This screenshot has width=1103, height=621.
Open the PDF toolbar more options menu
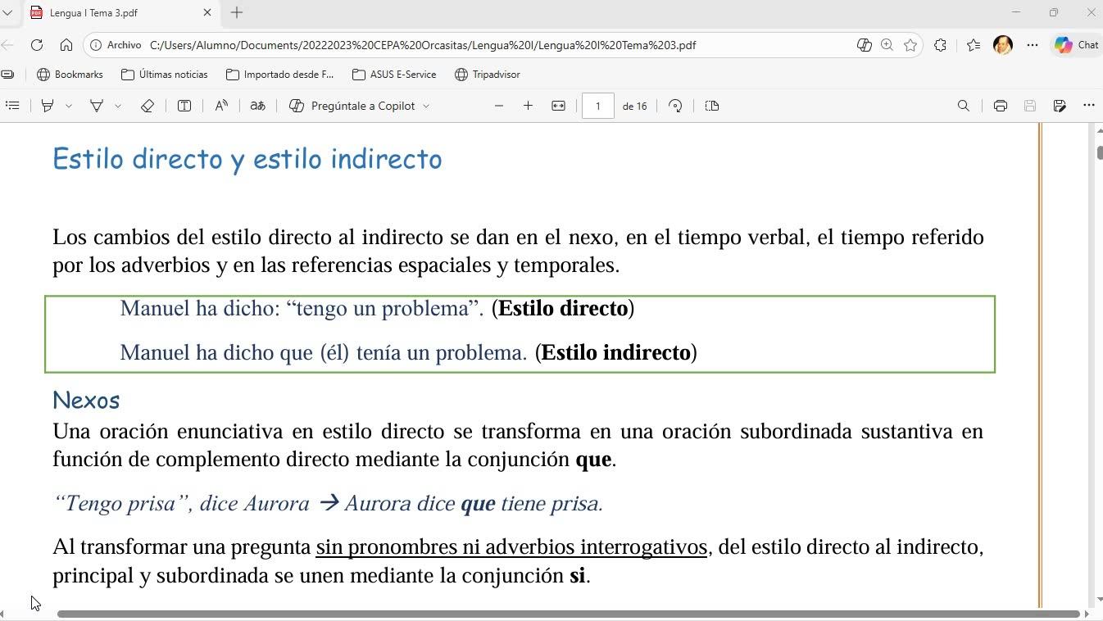(1089, 106)
